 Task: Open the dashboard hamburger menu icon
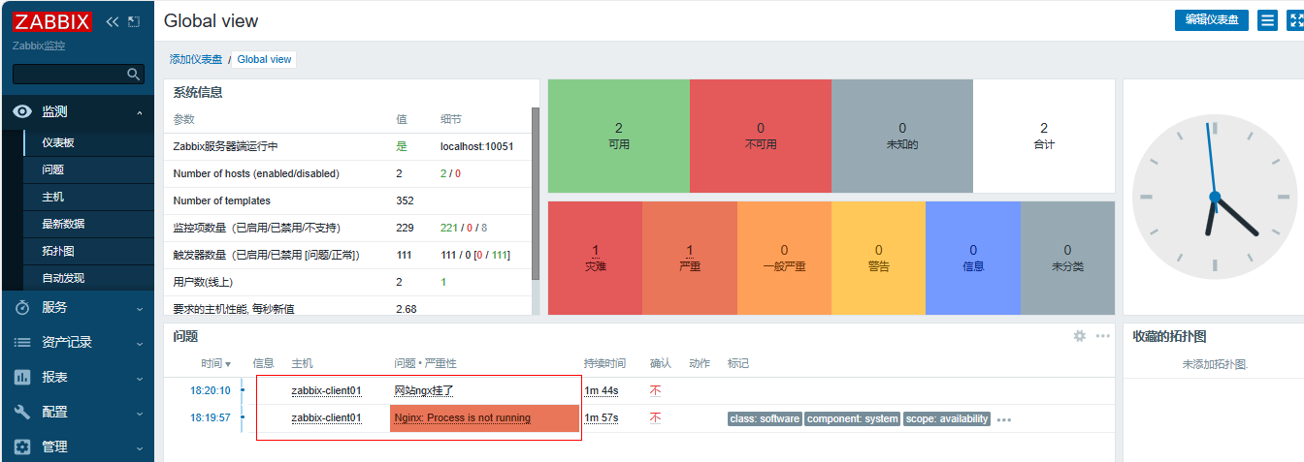1267,20
